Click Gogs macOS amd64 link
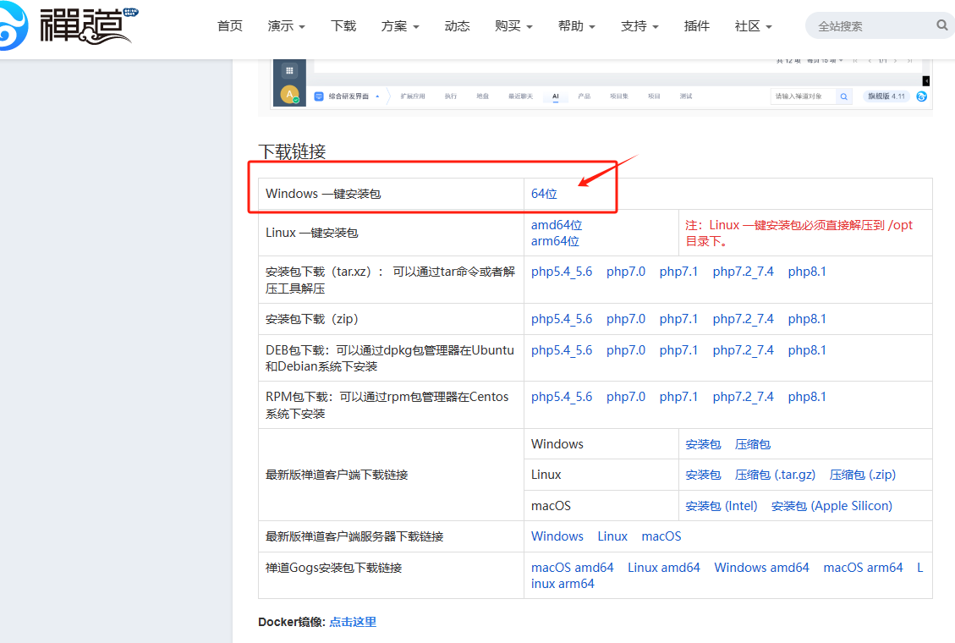The width and height of the screenshot is (955, 643). click(x=573, y=568)
